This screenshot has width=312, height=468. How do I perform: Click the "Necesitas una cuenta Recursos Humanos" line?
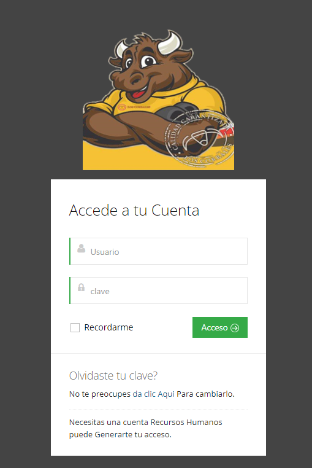[x=146, y=423]
